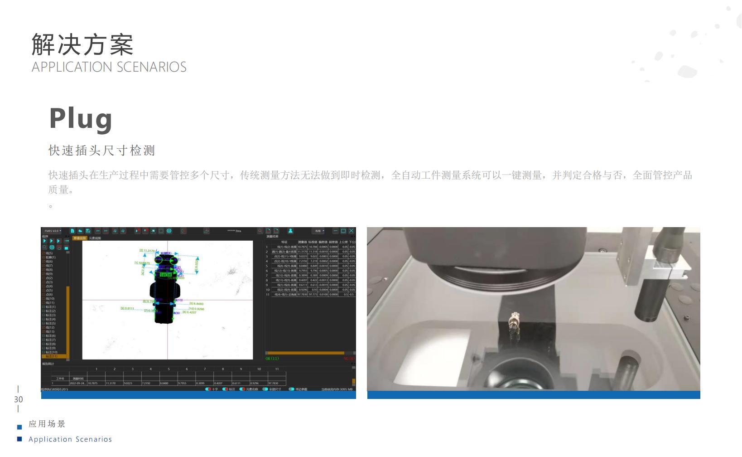This screenshot has width=742, height=457.
Task: Select 轮廓(1) in the program tree
Action: [51, 258]
